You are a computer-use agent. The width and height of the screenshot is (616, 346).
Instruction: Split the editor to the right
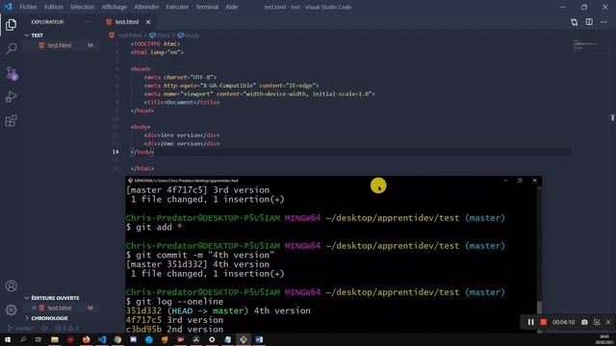pos(589,22)
